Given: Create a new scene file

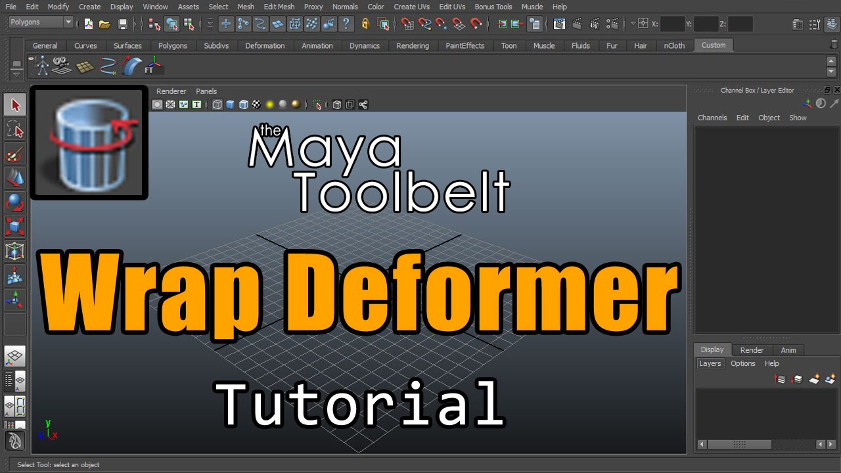Looking at the screenshot, I should point(89,24).
